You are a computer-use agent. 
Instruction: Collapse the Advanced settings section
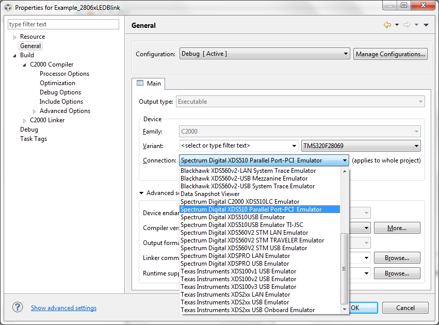(141, 193)
